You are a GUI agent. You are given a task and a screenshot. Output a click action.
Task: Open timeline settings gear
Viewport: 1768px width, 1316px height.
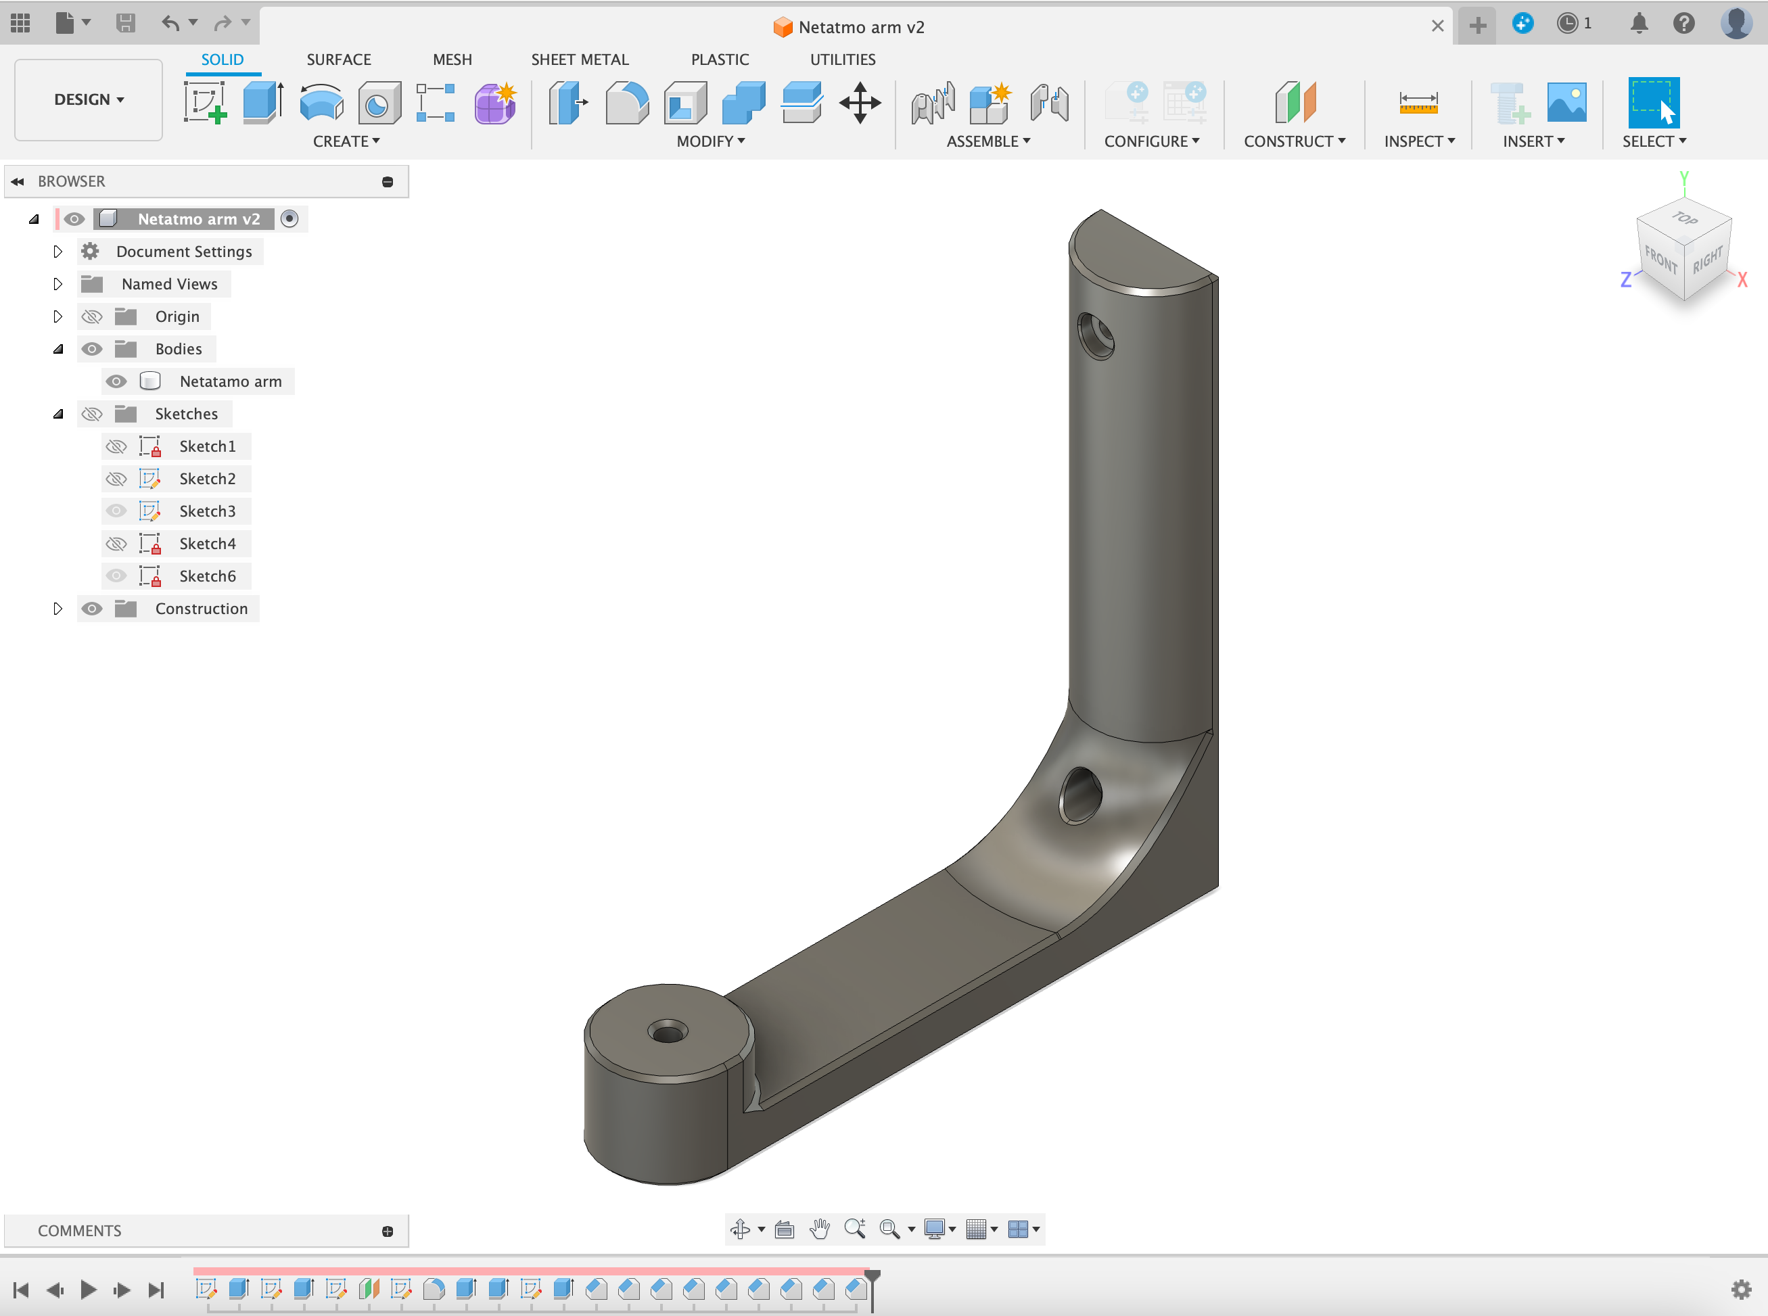pyautogui.click(x=1741, y=1289)
